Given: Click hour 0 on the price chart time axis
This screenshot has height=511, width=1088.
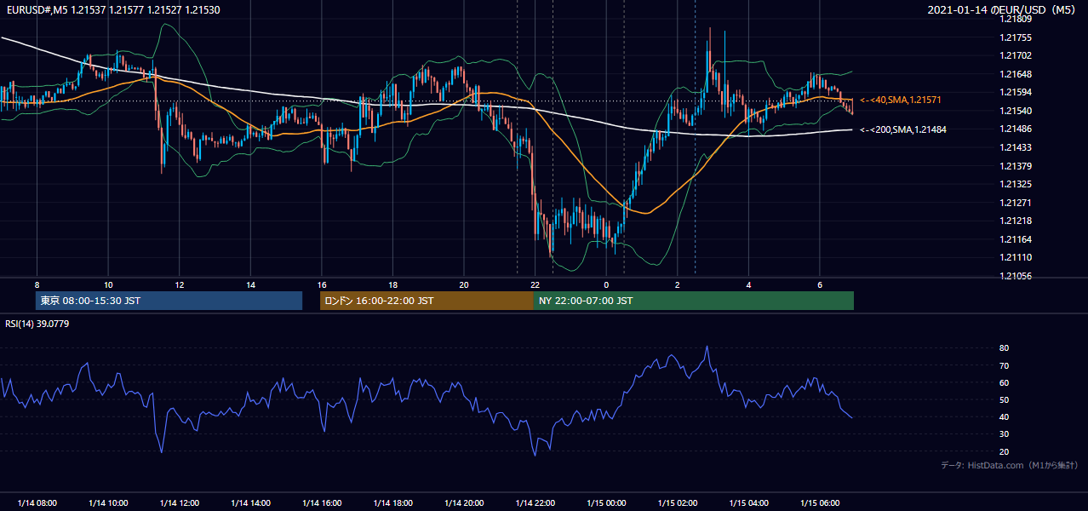Looking at the screenshot, I should click(606, 284).
